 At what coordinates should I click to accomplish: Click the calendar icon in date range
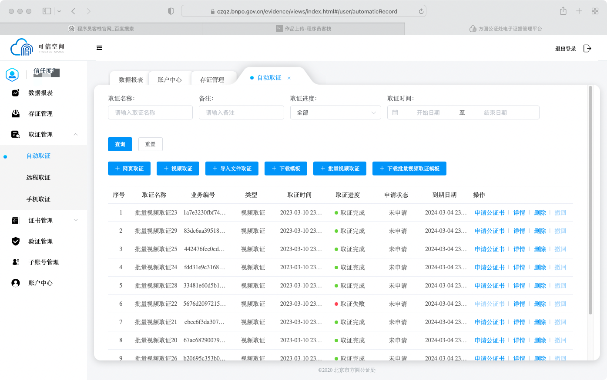395,112
